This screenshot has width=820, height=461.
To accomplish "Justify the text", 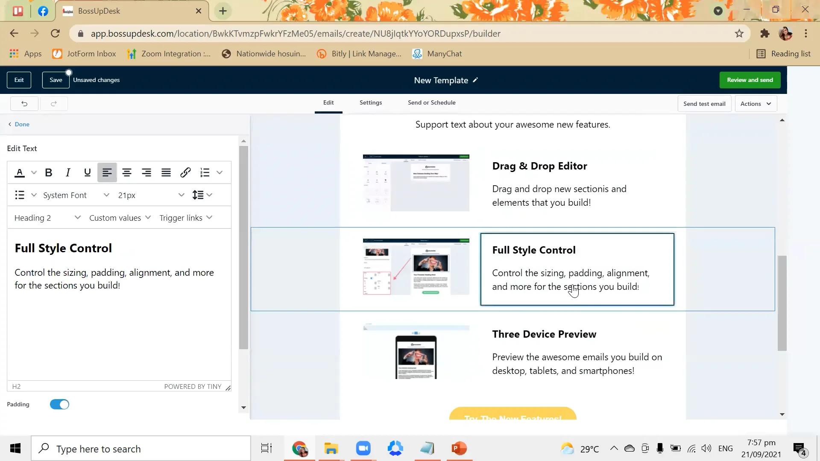I will [166, 172].
